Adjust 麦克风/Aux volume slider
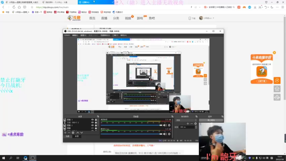This screenshot has width=286, height=161. (132, 134)
